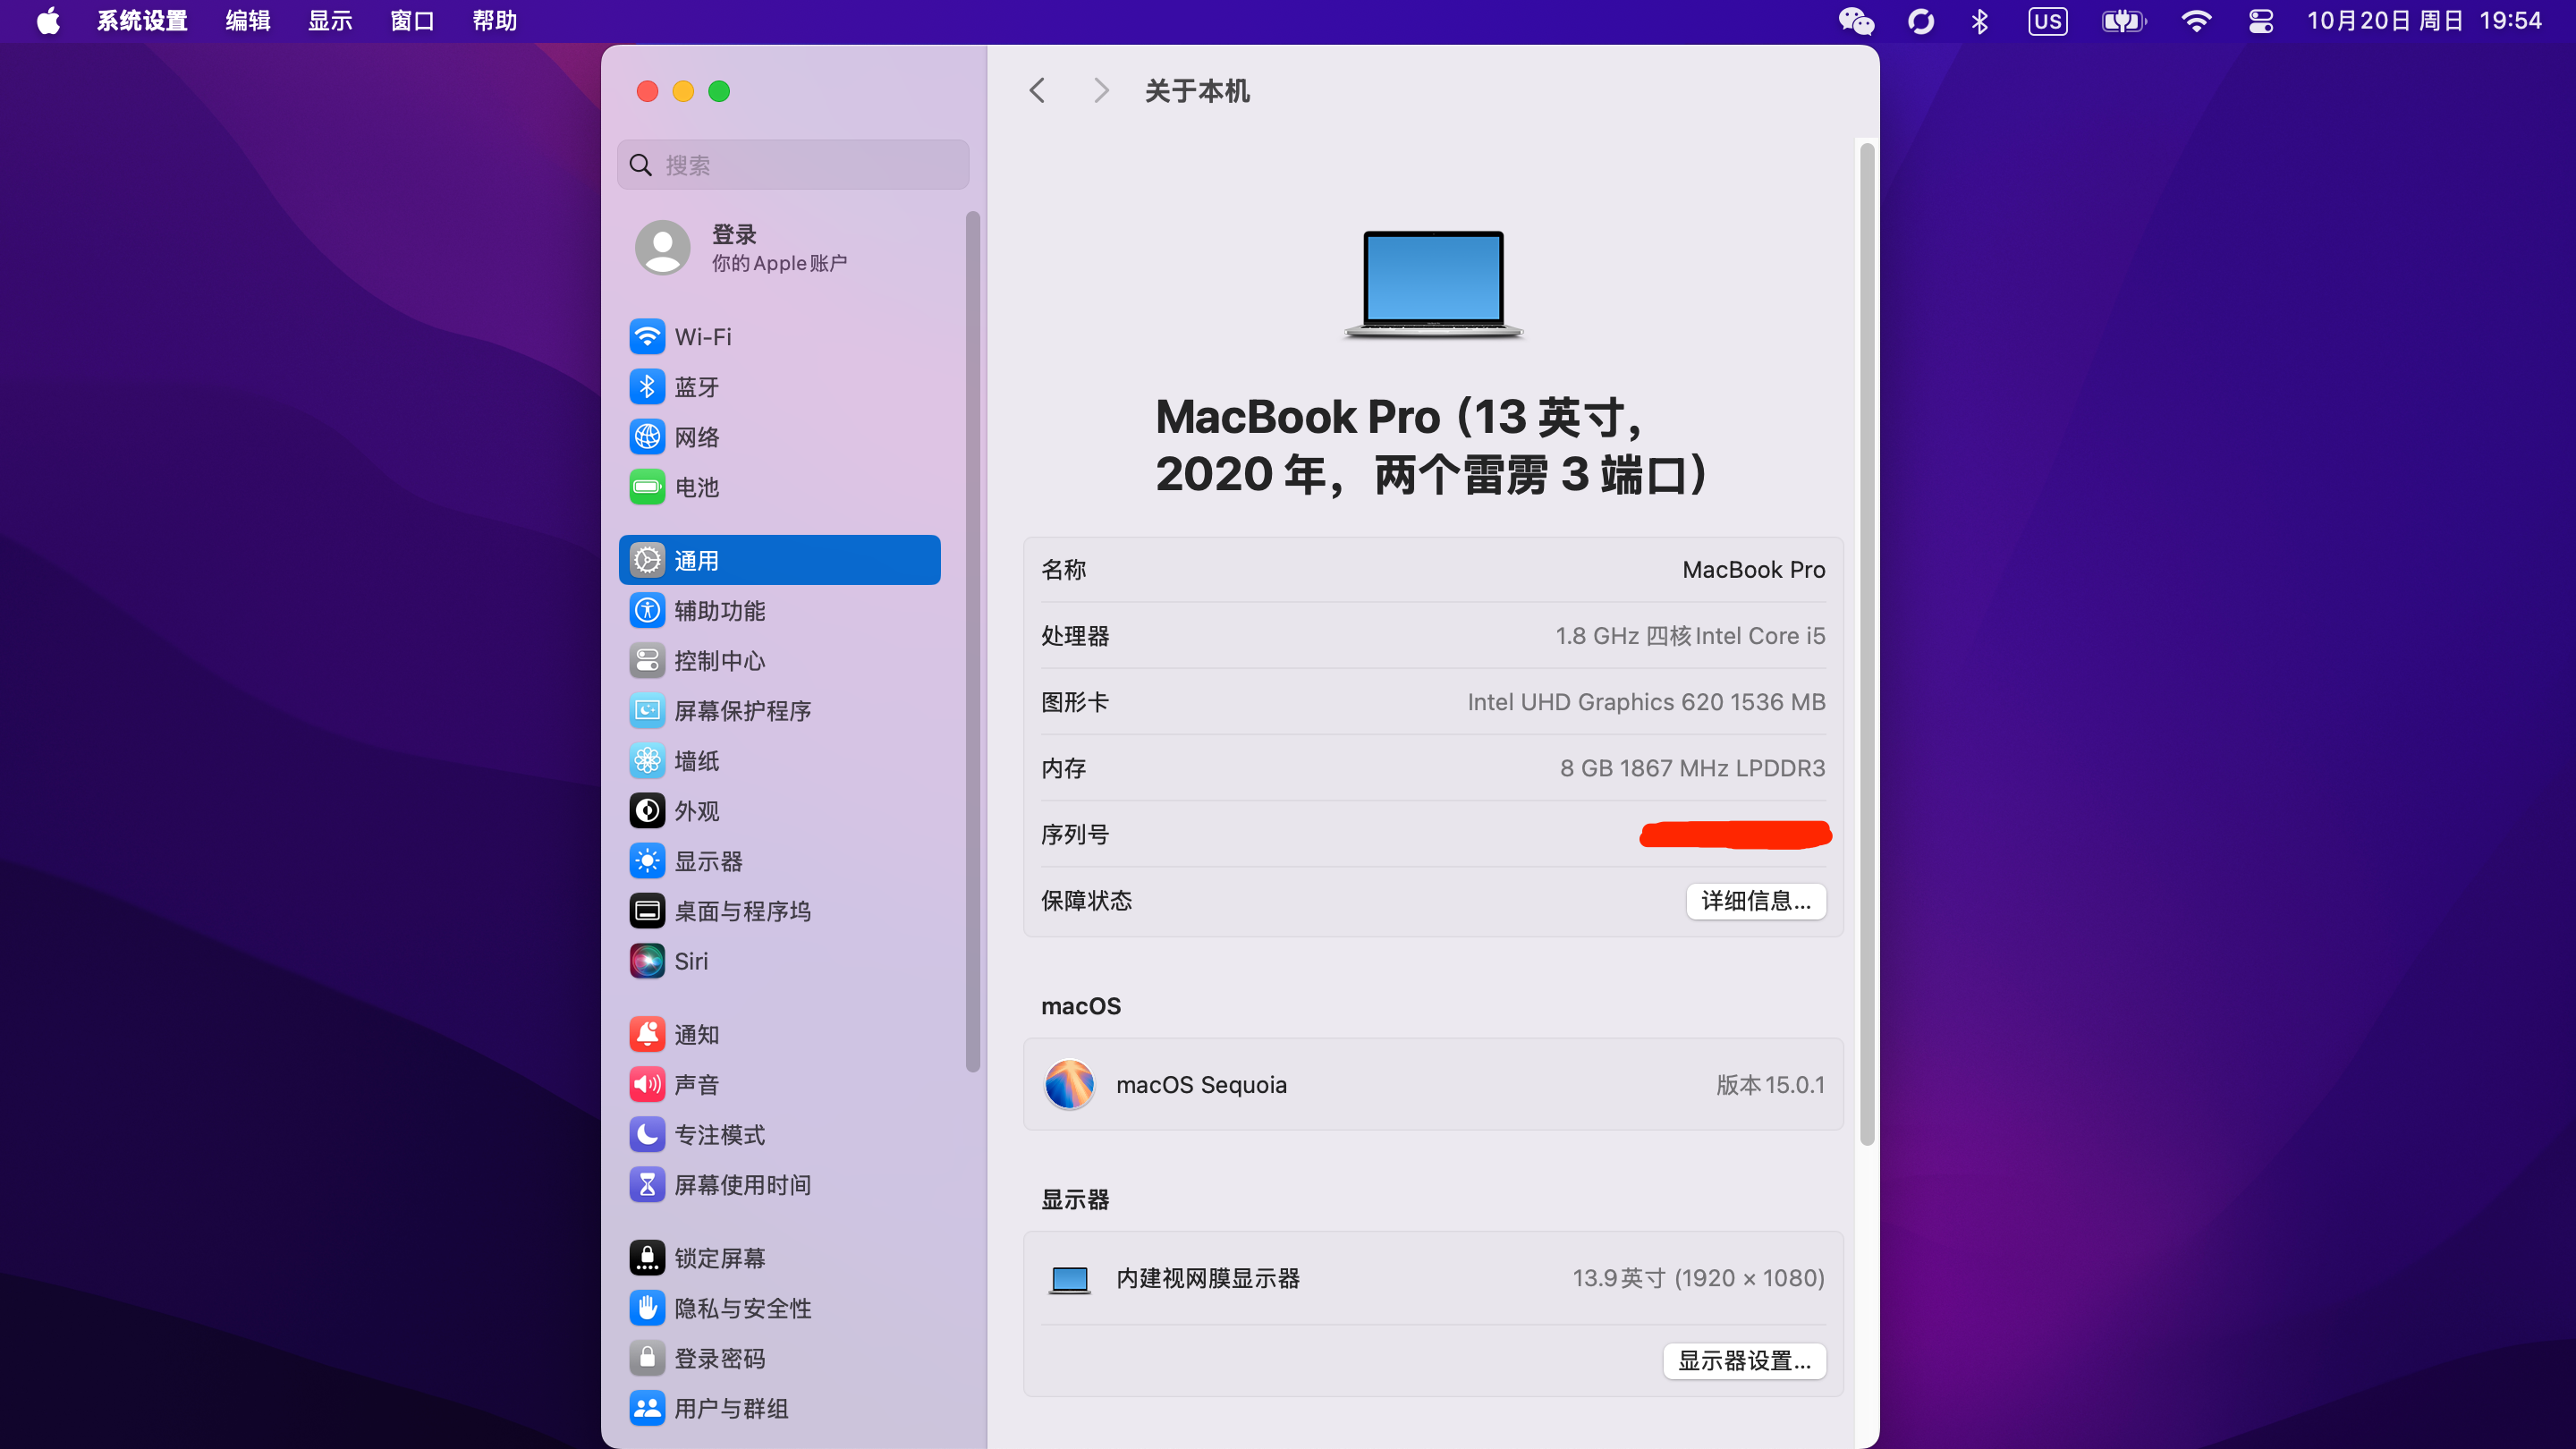Open Focus mode (专注模式) settings
Image resolution: width=2576 pixels, height=1449 pixels.
pos(718,1135)
